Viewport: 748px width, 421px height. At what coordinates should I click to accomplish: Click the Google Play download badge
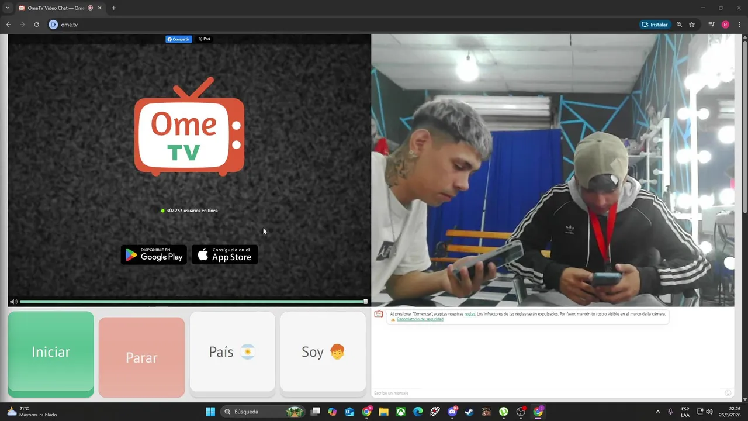154,254
